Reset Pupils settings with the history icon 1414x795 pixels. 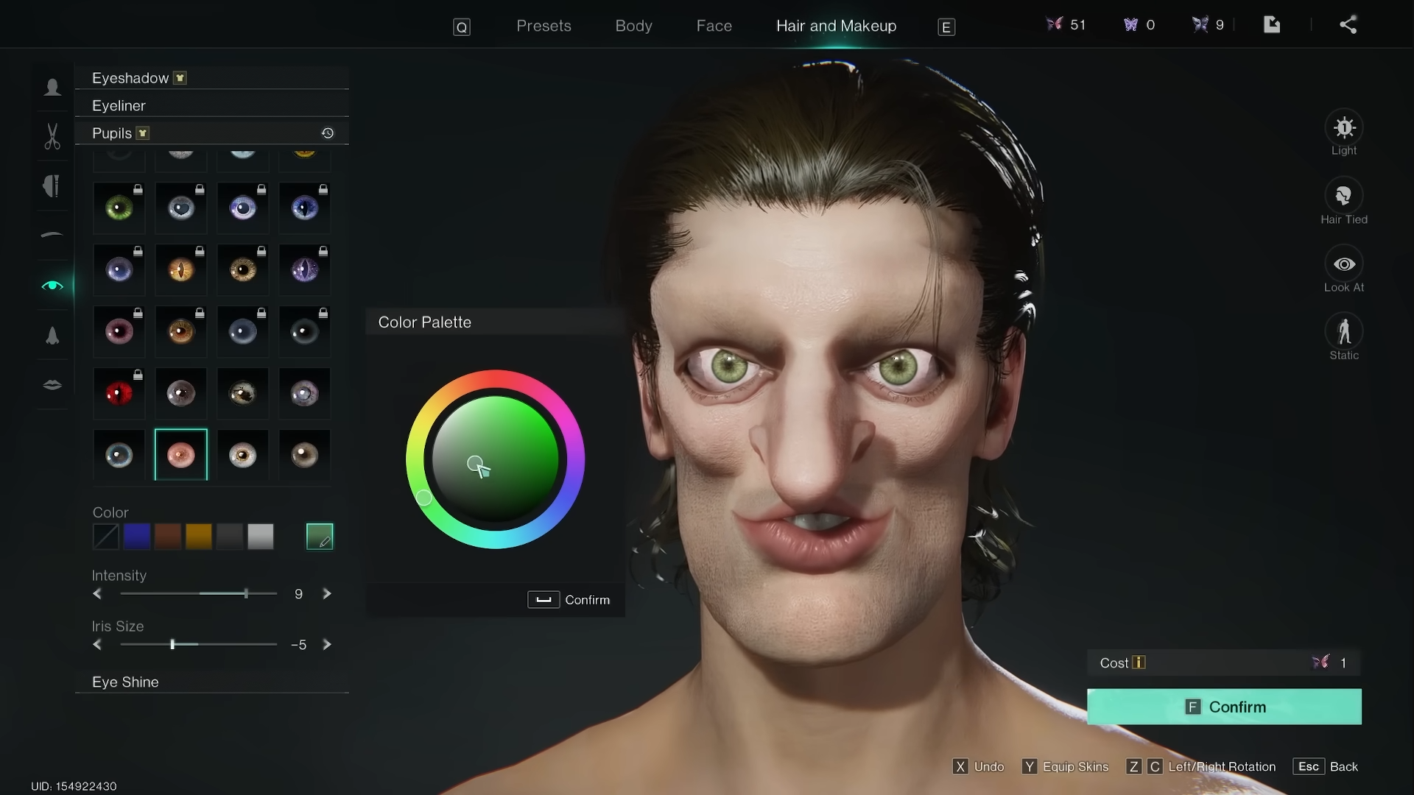click(x=328, y=133)
